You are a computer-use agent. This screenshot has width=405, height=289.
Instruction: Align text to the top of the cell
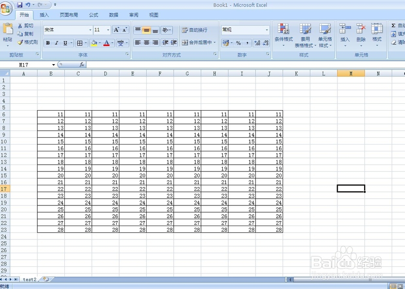[138, 30]
